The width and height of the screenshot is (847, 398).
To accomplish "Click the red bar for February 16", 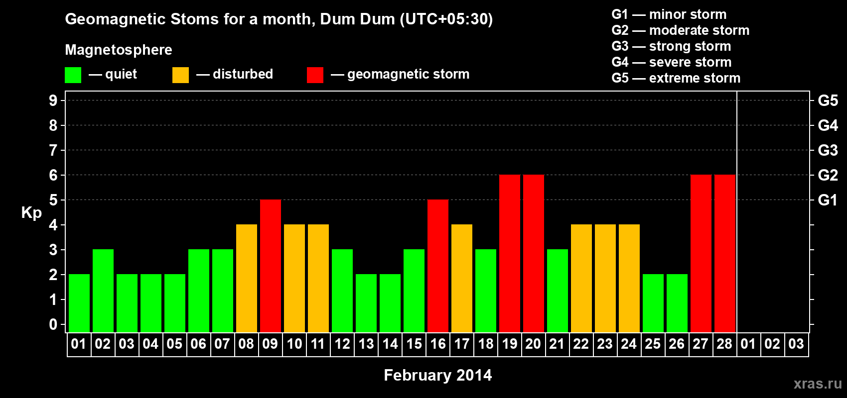I will 438,266.
